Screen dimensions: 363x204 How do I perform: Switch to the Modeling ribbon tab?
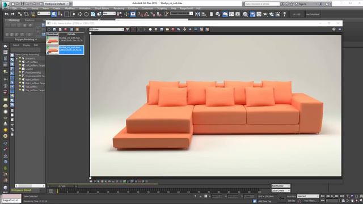click(13, 20)
